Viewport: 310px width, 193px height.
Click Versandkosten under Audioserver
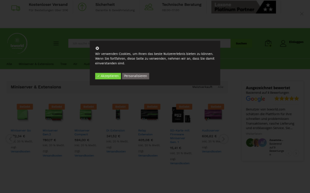click(211, 151)
